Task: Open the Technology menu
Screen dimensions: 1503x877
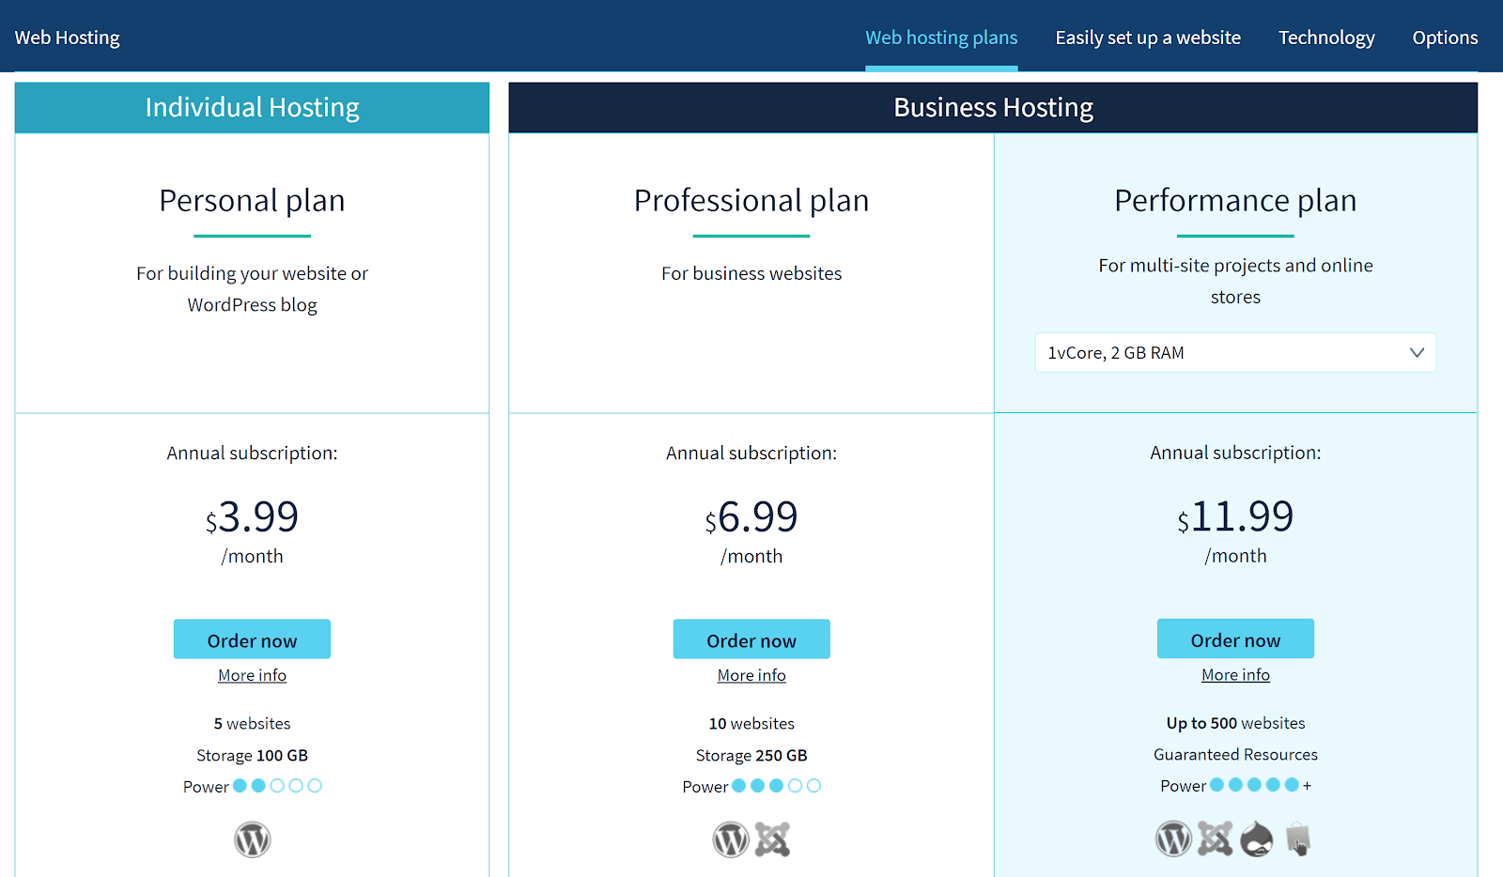Action: (1326, 37)
